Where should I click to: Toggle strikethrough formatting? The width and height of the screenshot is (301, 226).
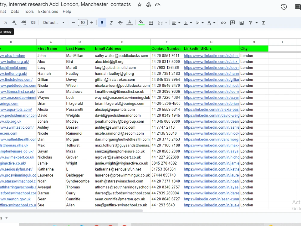(120, 23)
